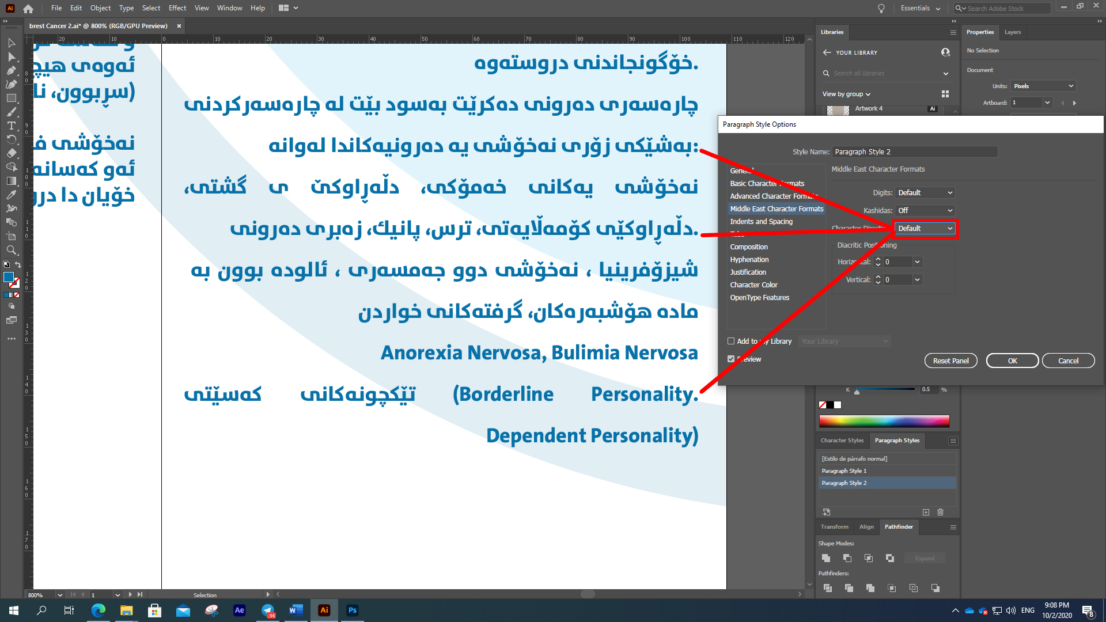This screenshot has width=1106, height=622.
Task: Toggle the Preview checkbox in the dialog
Action: coord(730,359)
